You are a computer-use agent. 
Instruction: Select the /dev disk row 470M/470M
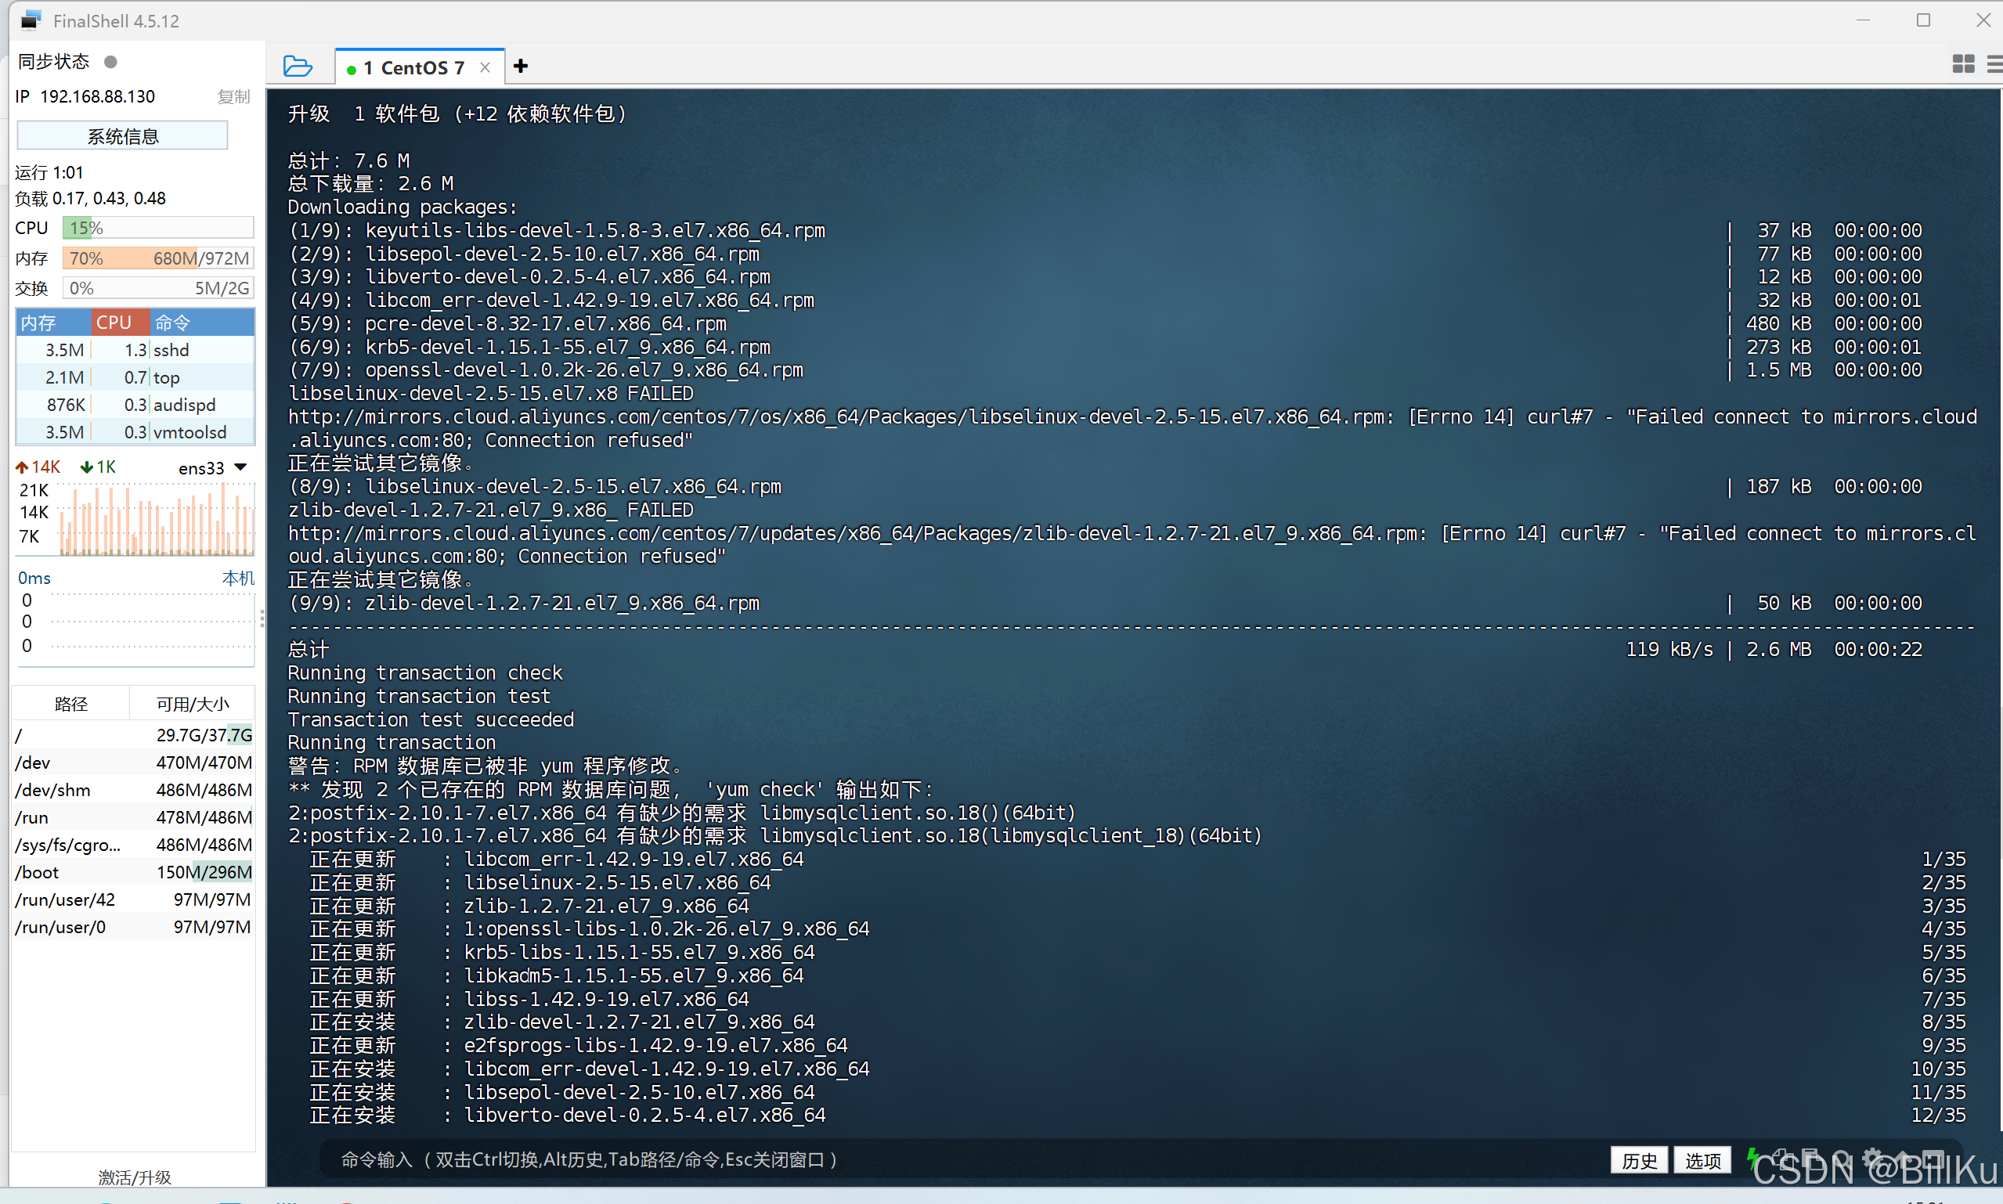coord(134,762)
